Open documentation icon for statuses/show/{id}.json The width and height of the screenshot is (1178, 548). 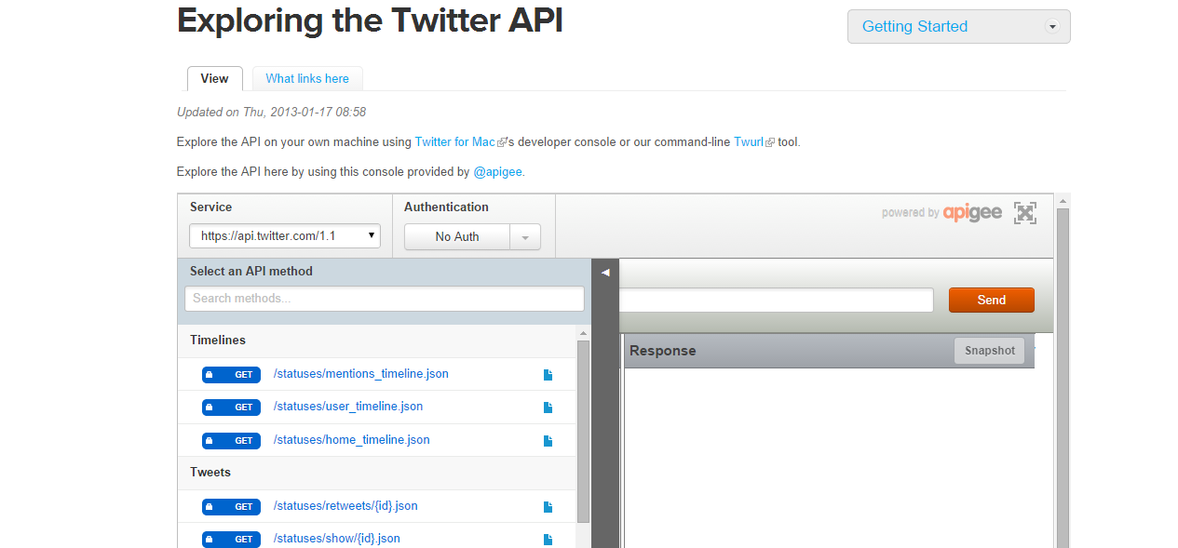(x=548, y=540)
